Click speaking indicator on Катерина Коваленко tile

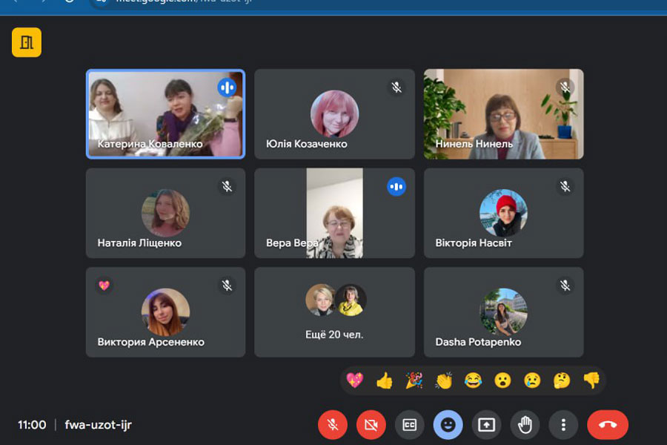click(x=227, y=88)
